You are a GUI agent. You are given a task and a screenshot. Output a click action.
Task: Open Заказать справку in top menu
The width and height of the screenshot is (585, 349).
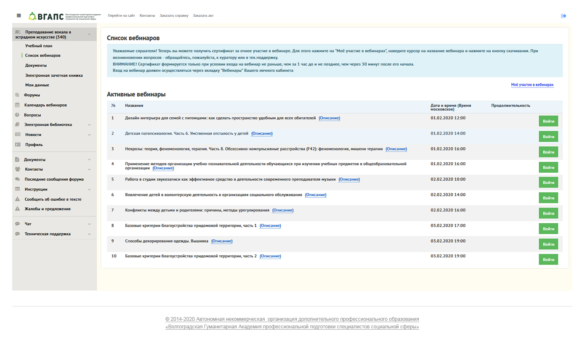pyautogui.click(x=174, y=16)
